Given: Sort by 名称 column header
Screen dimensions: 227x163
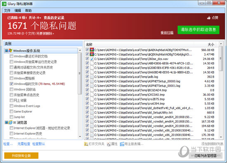Looking at the screenshot, I should 139,44.
